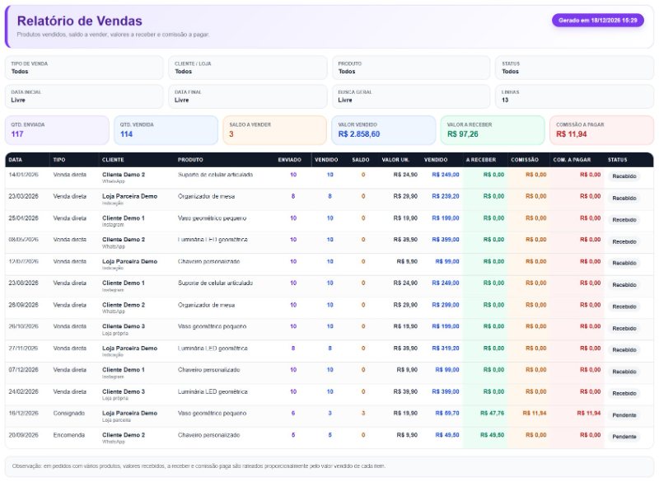Click the 'Com. a pagar' column header
Screen dimensions: 659x482
click(x=572, y=160)
